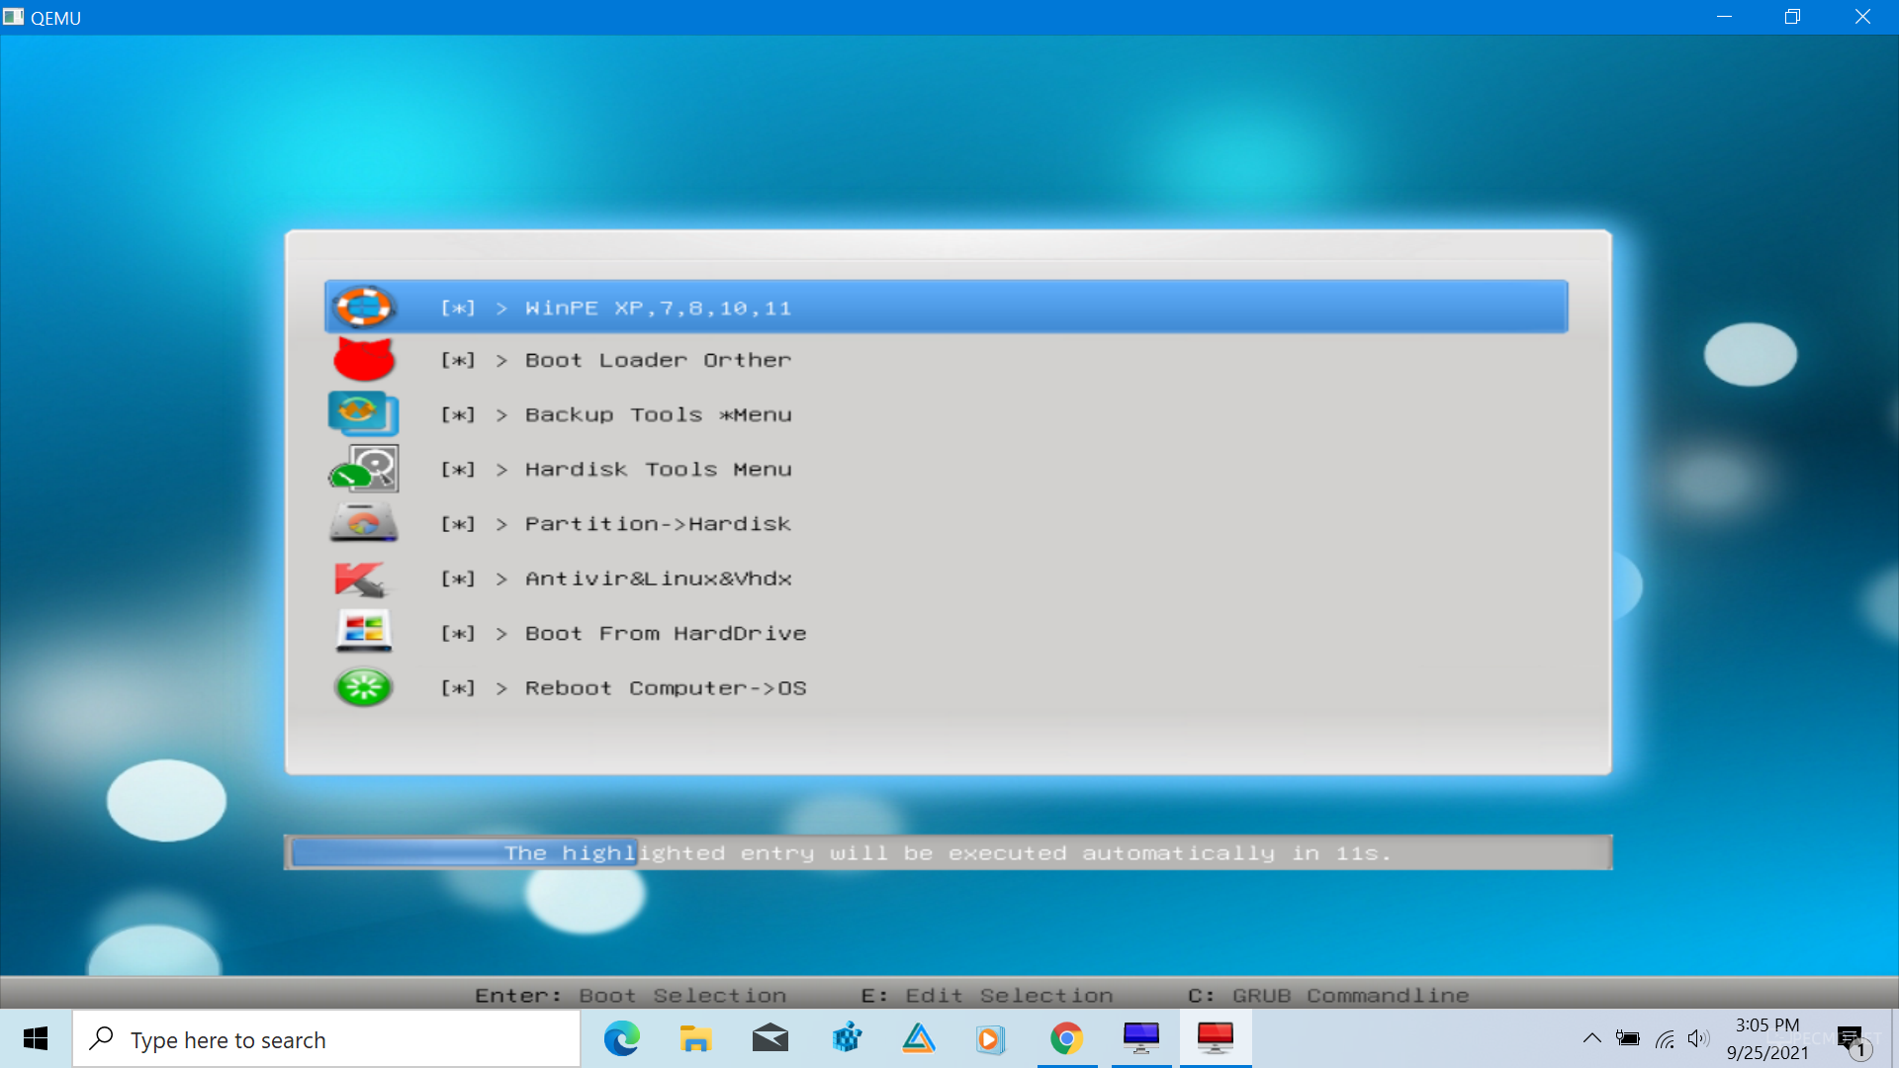The width and height of the screenshot is (1899, 1068).
Task: Select WinPE XP,7,8,10,11 menu entry
Action: click(947, 307)
